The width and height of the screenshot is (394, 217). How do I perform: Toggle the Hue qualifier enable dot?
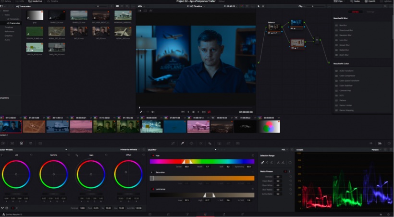(153, 156)
